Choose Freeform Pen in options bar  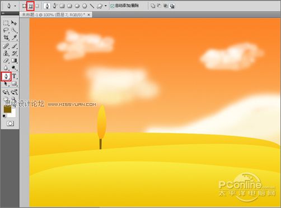coord(55,6)
